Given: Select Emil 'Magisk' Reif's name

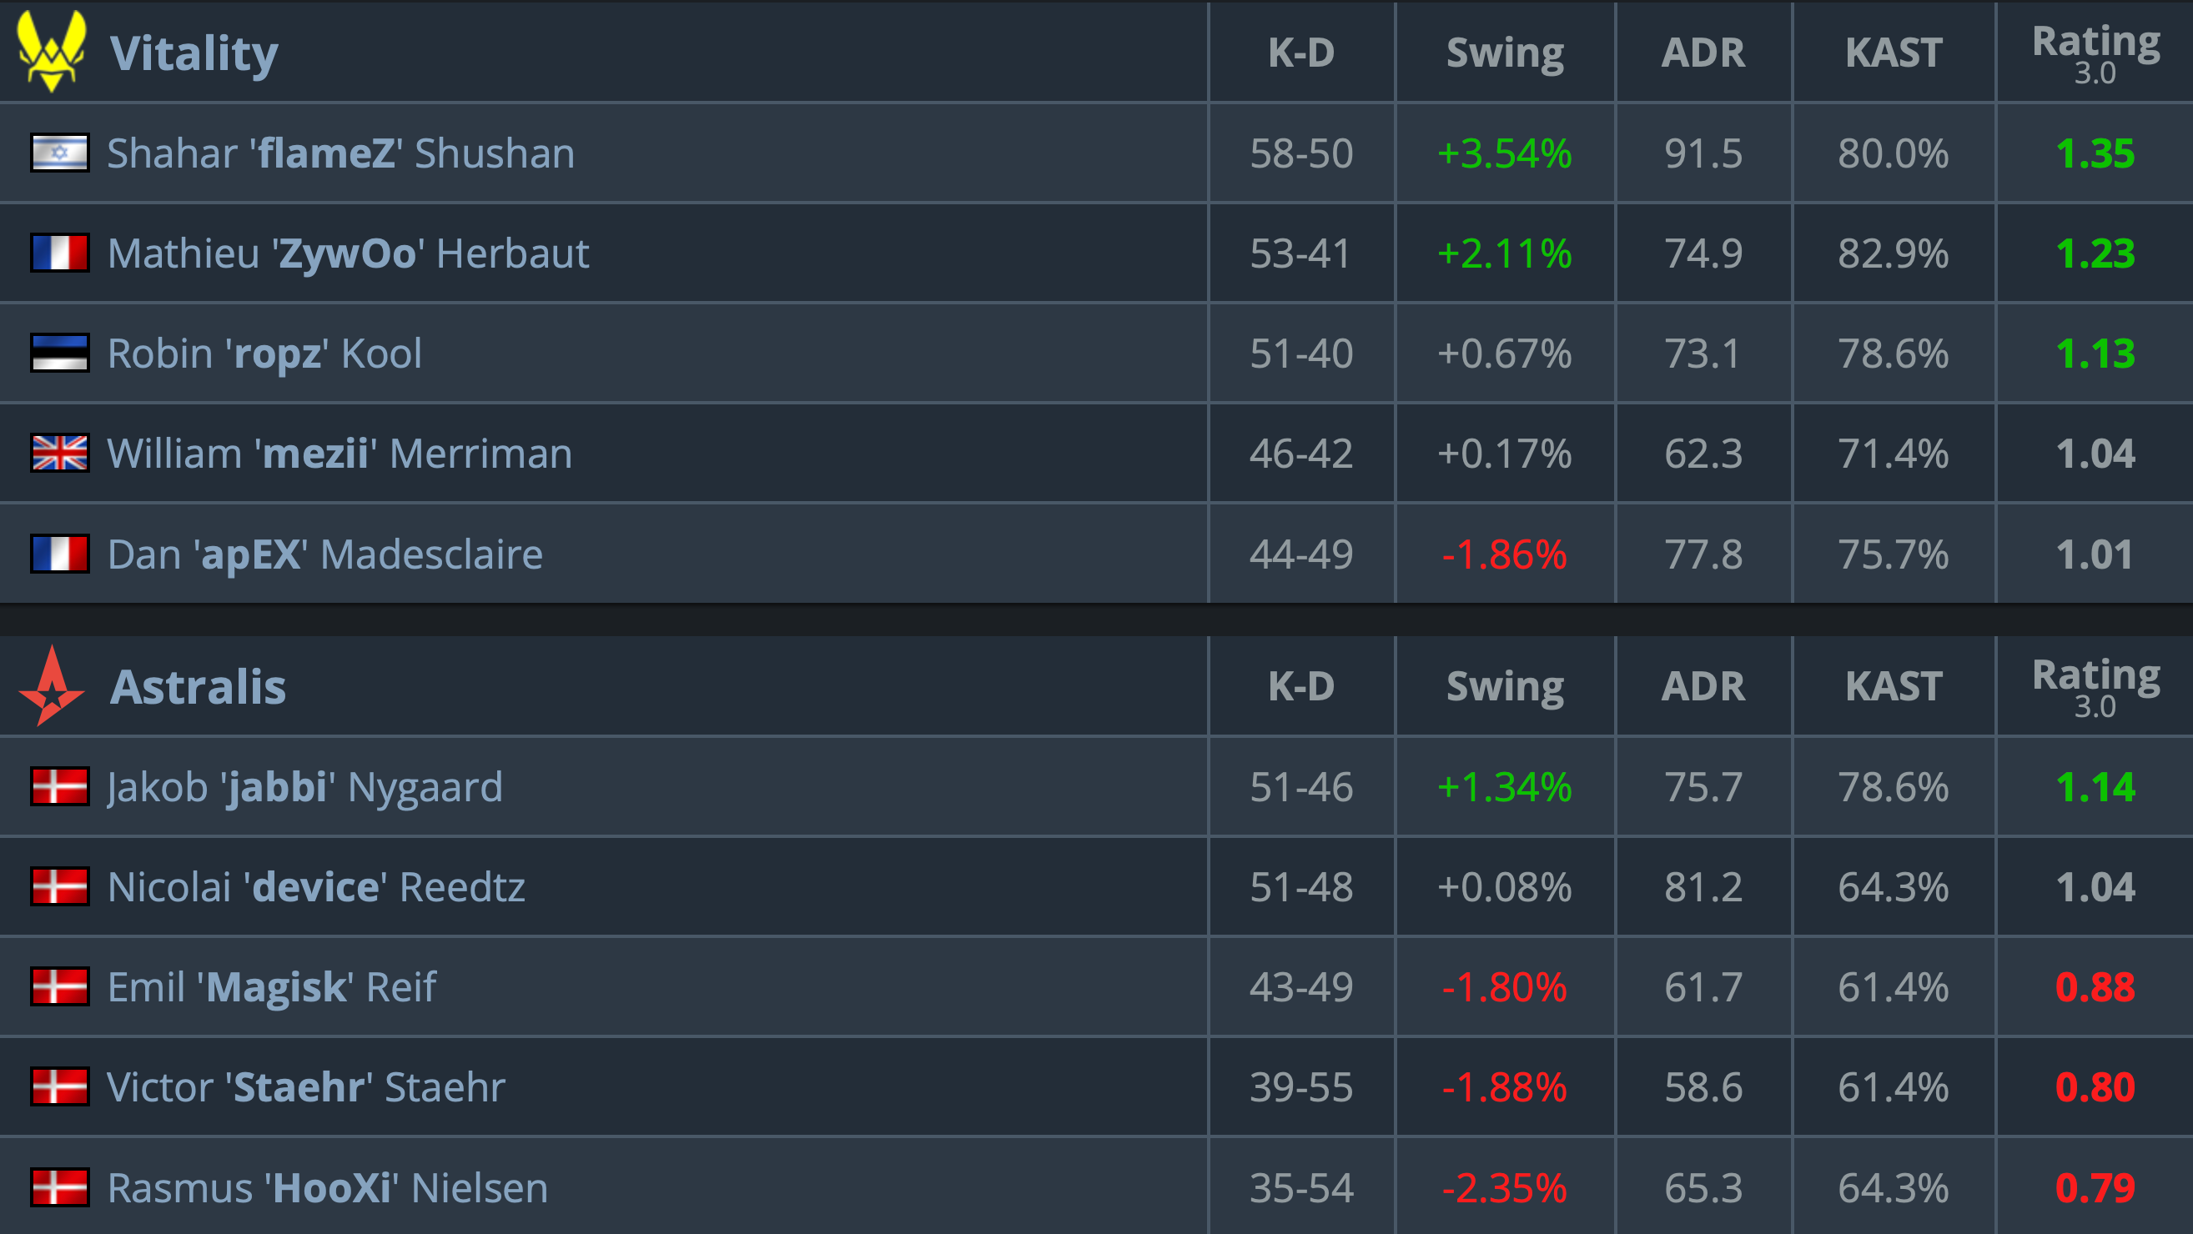Looking at the screenshot, I should (272, 988).
